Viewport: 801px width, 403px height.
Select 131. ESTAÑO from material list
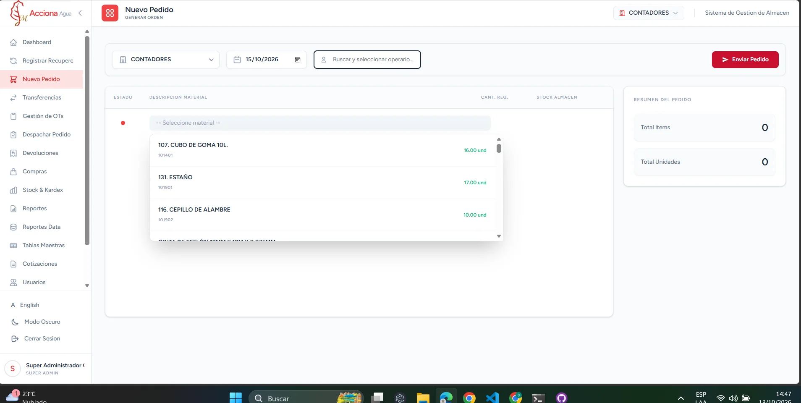pos(322,183)
